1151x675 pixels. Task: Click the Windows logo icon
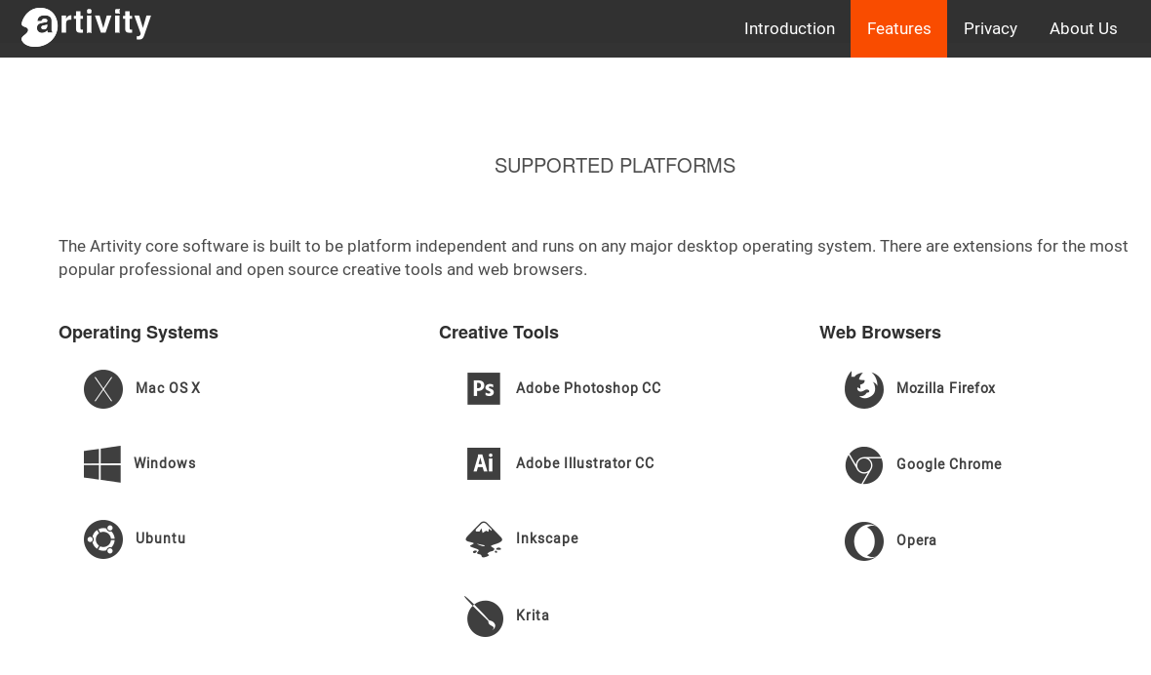(102, 464)
